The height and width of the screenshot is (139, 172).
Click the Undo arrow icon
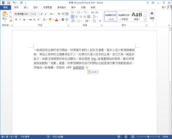point(14,3)
